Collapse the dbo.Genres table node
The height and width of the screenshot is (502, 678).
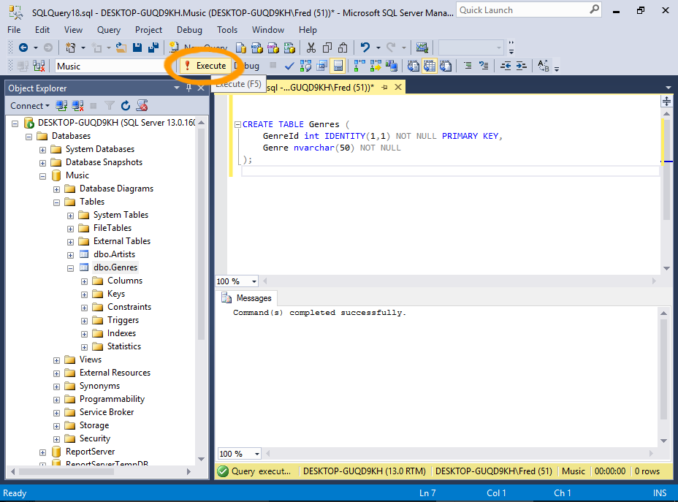(x=70, y=267)
